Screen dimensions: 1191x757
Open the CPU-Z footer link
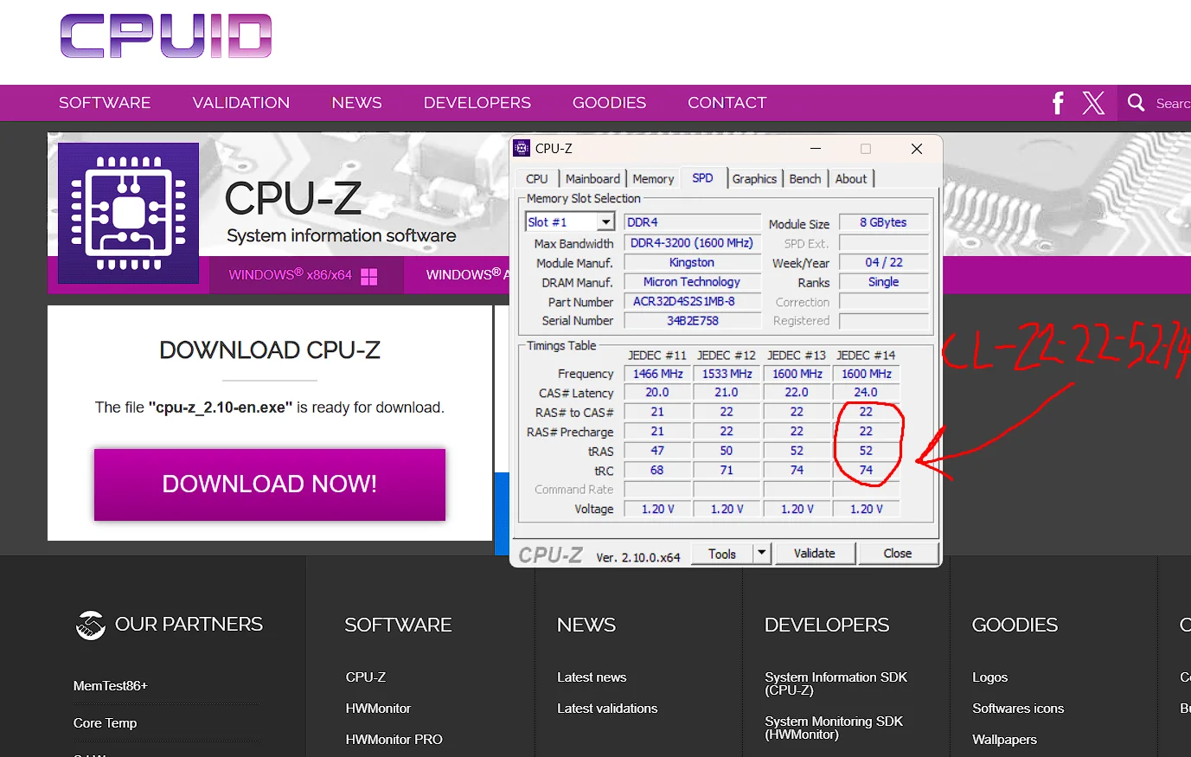(366, 677)
